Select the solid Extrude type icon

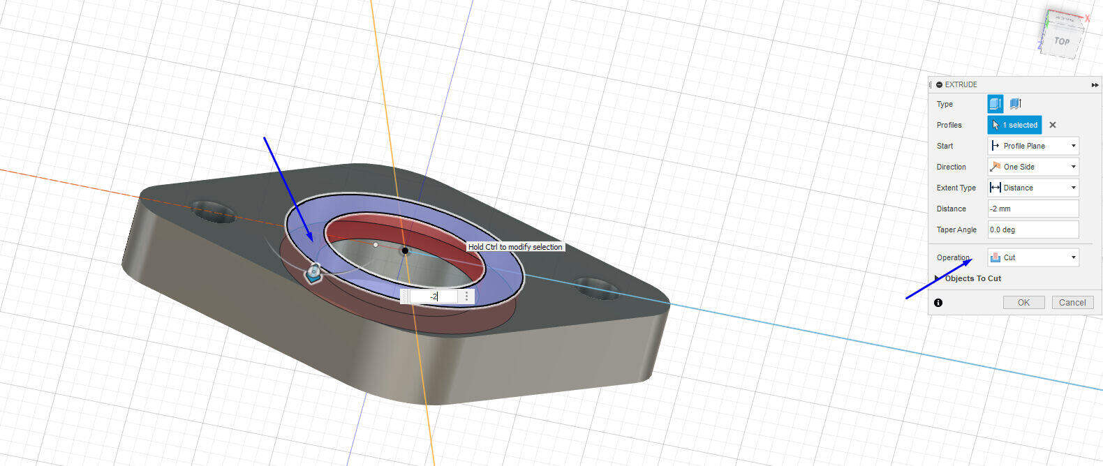click(995, 104)
